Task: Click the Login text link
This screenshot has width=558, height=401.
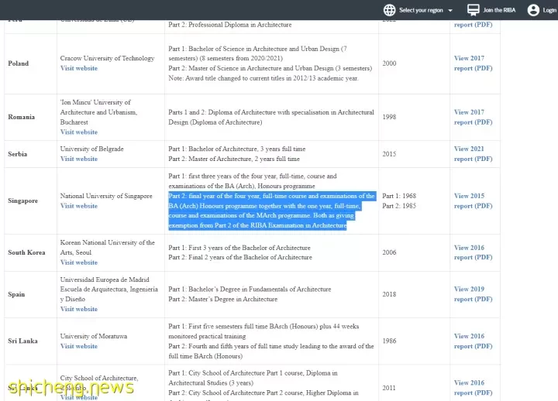Action: coord(549,10)
